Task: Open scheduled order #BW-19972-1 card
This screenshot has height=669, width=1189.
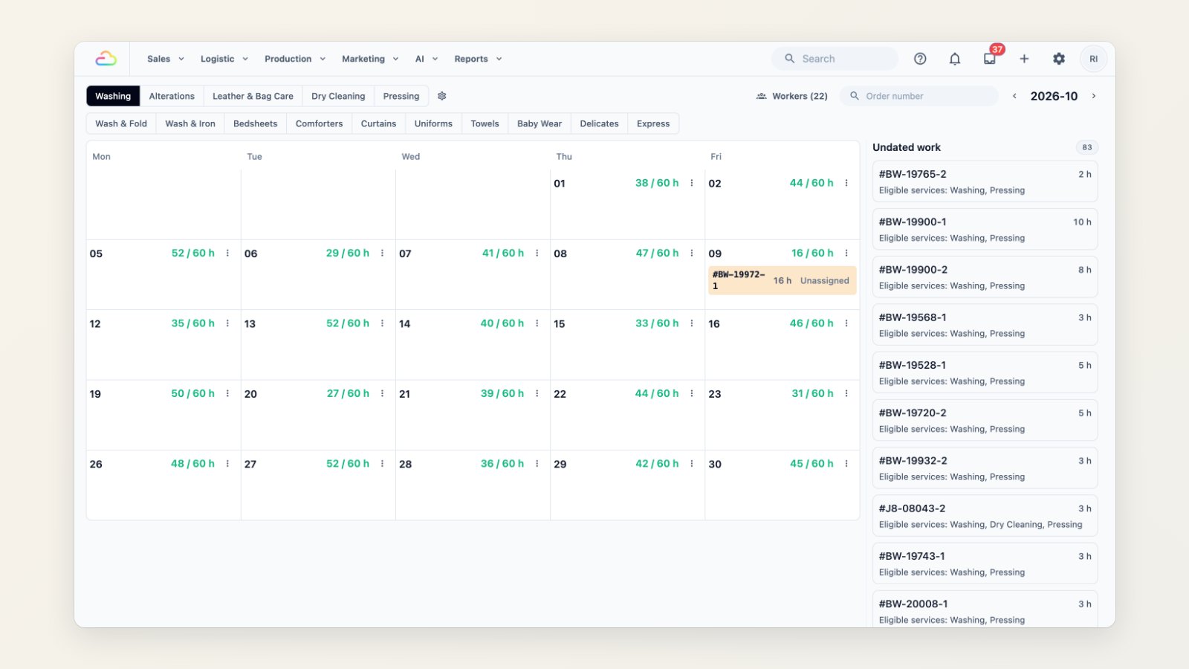Action: click(x=782, y=280)
